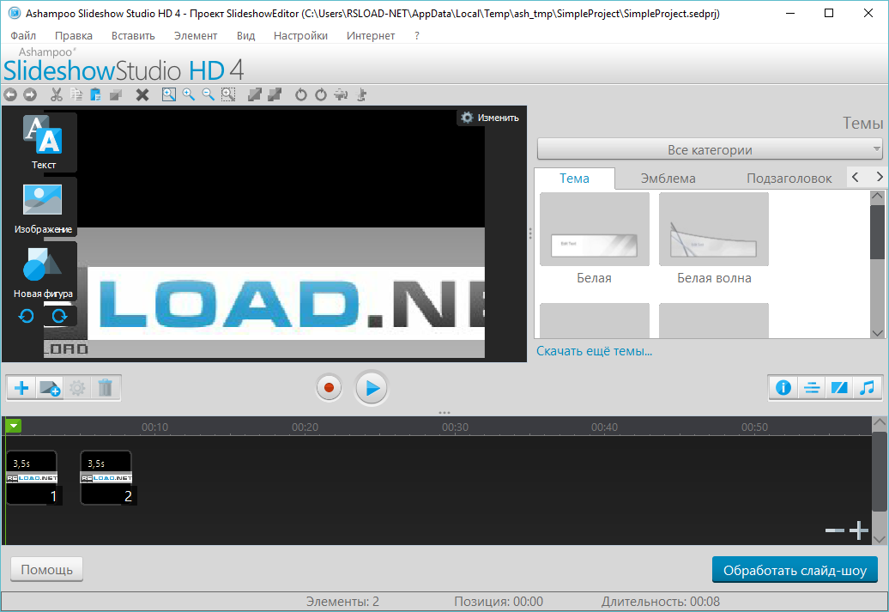The image size is (889, 612).
Task: Click the add image with plus icon
Action: (49, 388)
